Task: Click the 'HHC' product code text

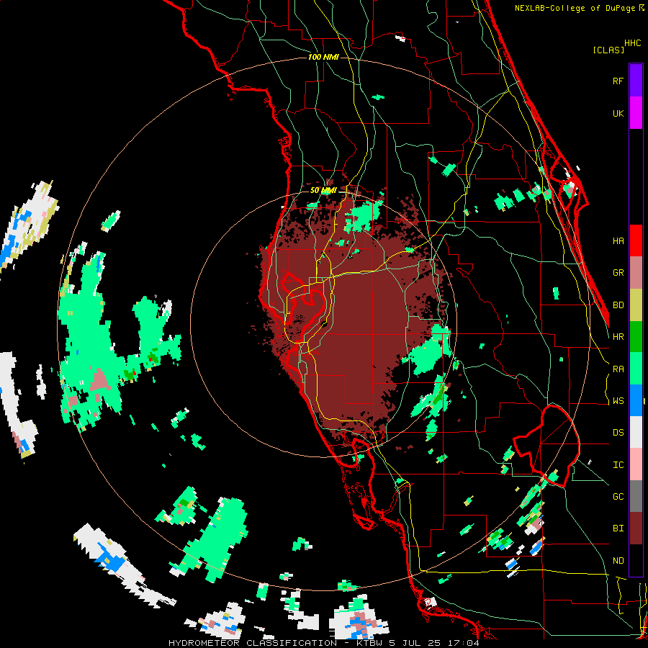Action: pyautogui.click(x=633, y=43)
